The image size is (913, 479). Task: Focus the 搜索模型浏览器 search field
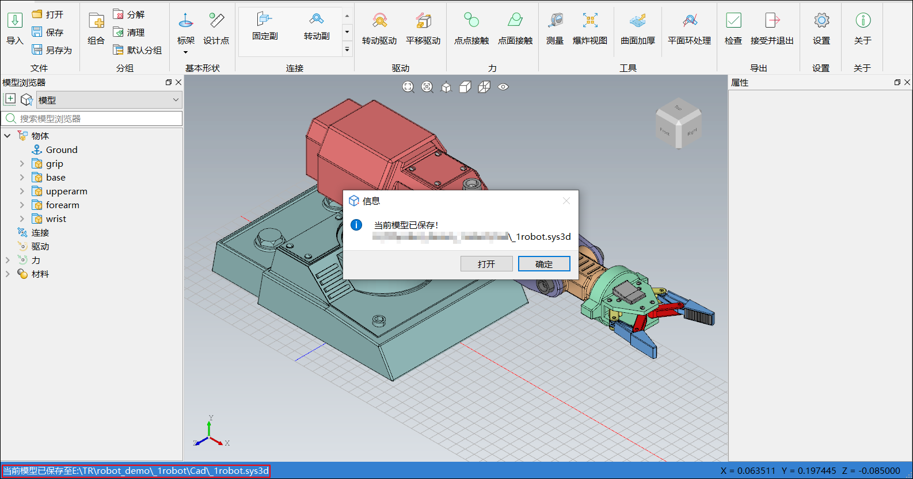pyautogui.click(x=92, y=118)
